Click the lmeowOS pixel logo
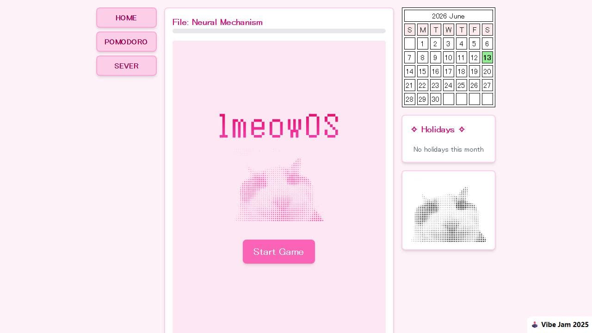The height and width of the screenshot is (333, 592). pyautogui.click(x=279, y=126)
